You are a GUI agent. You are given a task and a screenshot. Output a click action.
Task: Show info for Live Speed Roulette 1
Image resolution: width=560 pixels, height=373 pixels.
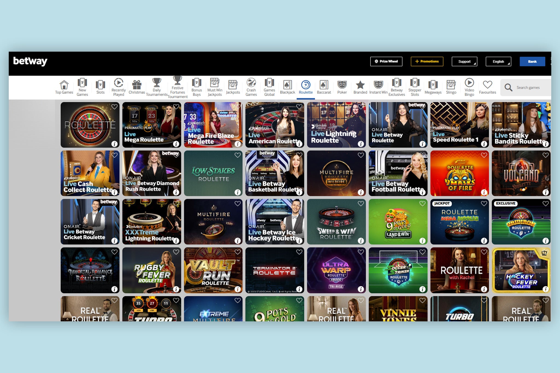[484, 144]
